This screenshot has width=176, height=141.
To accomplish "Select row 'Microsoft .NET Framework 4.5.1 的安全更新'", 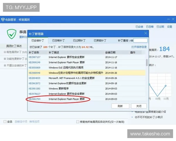I will (87, 78).
